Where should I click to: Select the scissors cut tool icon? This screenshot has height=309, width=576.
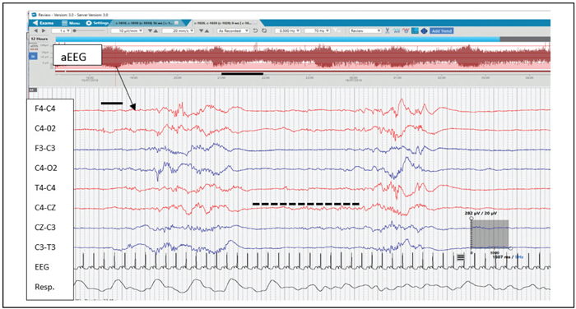(388, 31)
